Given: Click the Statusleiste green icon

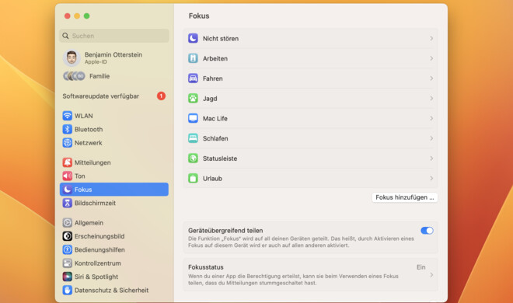Looking at the screenshot, I should 193,158.
